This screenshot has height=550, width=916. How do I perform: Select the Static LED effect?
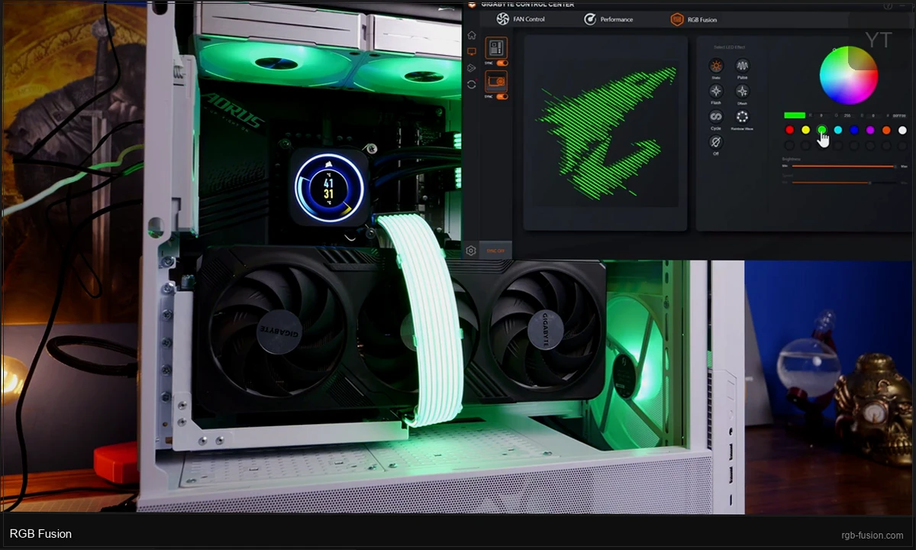(716, 66)
